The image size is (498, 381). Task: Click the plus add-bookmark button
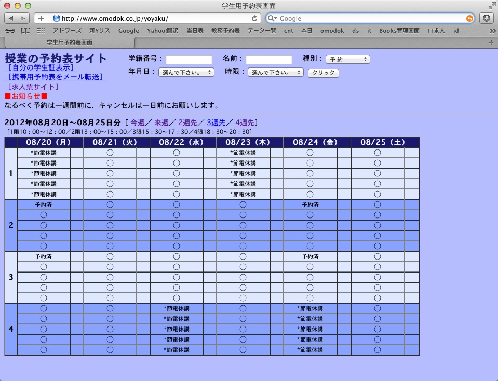click(41, 18)
